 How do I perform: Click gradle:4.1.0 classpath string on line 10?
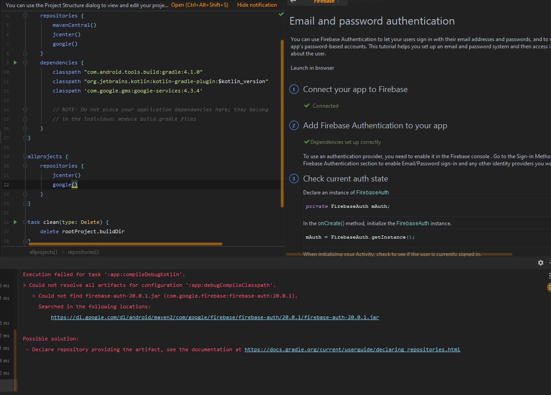pos(143,72)
